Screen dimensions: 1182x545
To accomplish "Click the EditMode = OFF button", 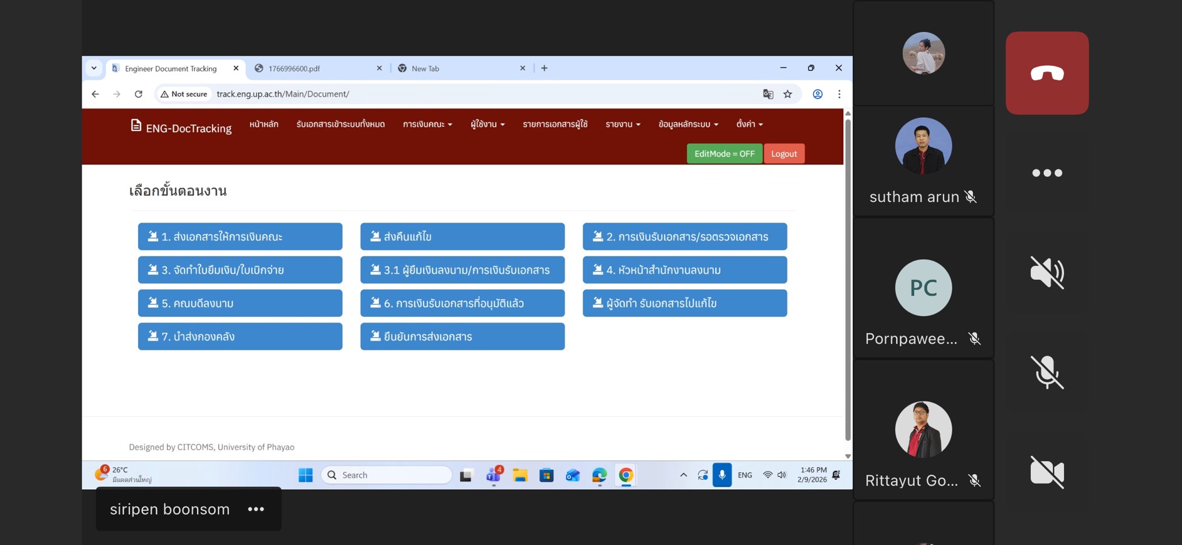I will (x=724, y=154).
